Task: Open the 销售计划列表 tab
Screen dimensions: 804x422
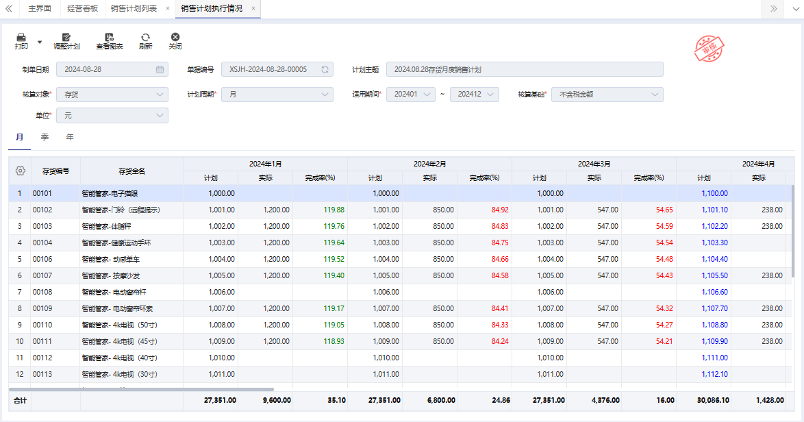Action: coord(134,9)
